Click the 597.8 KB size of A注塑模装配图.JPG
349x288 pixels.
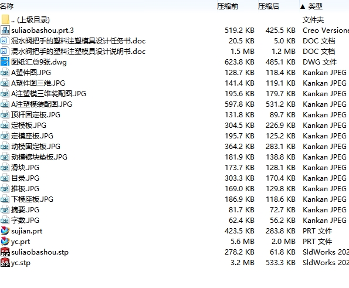tap(239, 104)
